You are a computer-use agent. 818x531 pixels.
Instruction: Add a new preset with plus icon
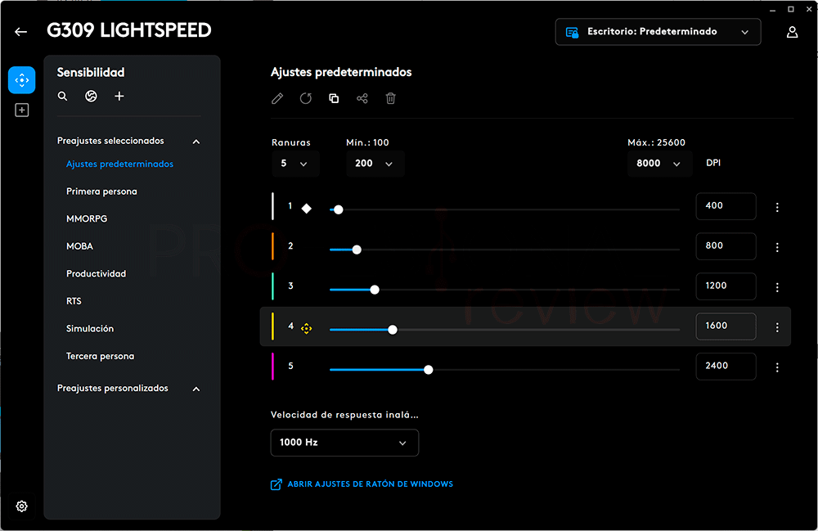coord(119,96)
